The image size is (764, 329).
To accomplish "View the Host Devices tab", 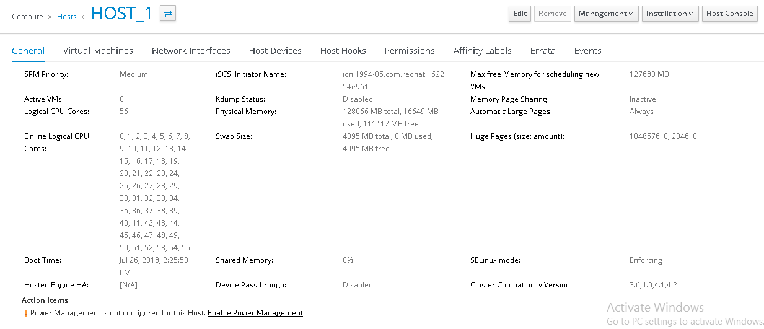I will coord(275,51).
